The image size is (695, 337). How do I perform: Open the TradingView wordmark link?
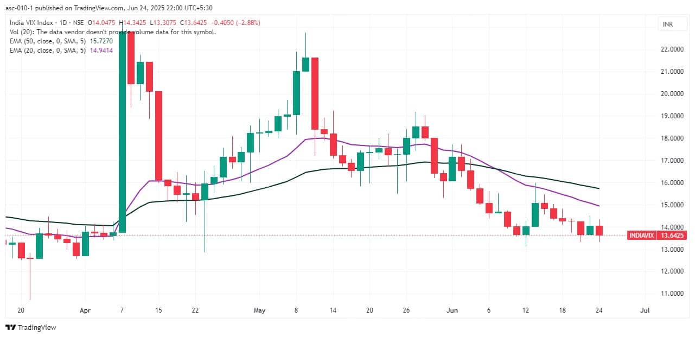tap(37, 327)
